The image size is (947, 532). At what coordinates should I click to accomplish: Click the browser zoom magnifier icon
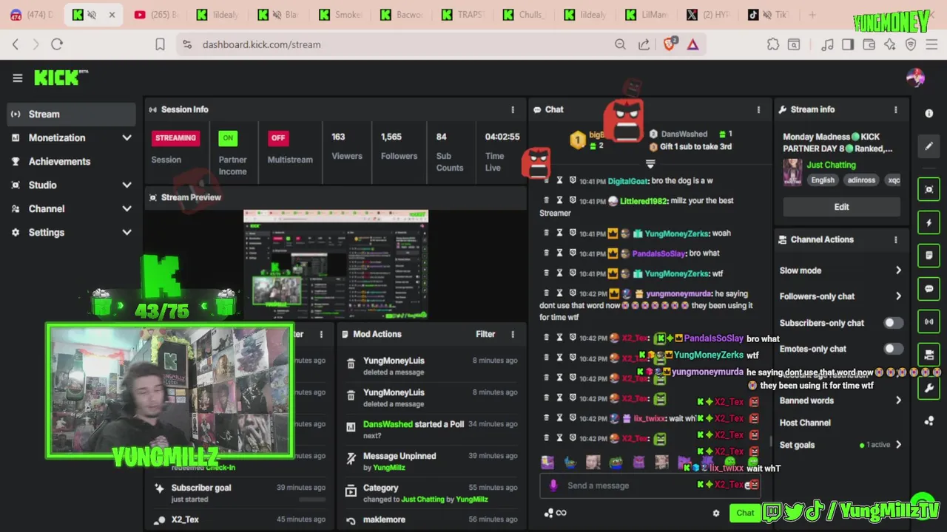point(620,44)
